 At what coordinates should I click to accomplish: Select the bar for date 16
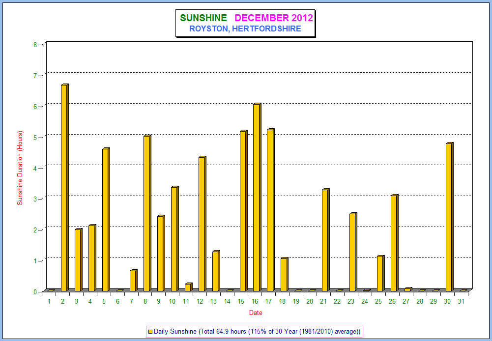(x=257, y=197)
